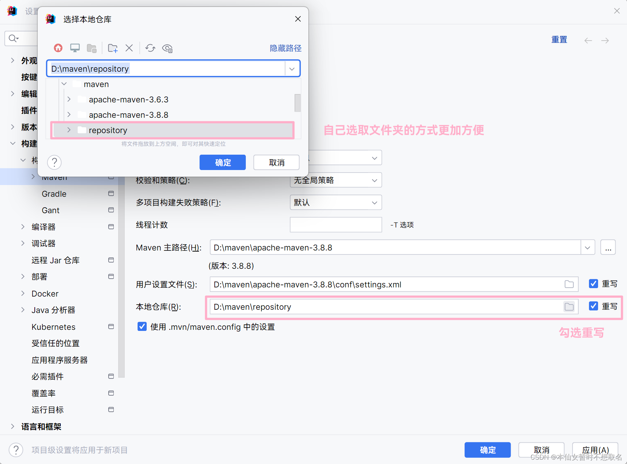Close the 选择本地仓库 dialog
The width and height of the screenshot is (627, 464).
pos(298,19)
